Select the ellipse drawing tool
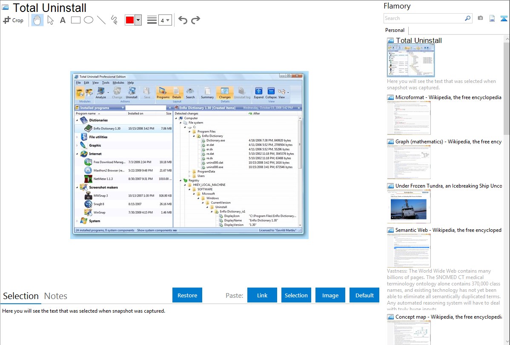The height and width of the screenshot is (345, 510). pos(89,20)
